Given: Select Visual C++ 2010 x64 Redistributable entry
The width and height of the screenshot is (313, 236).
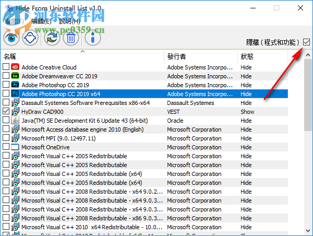Looking at the screenshot, I should (92, 227).
